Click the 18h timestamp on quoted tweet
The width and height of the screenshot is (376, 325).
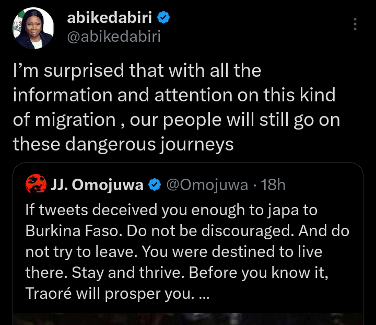click(x=273, y=185)
